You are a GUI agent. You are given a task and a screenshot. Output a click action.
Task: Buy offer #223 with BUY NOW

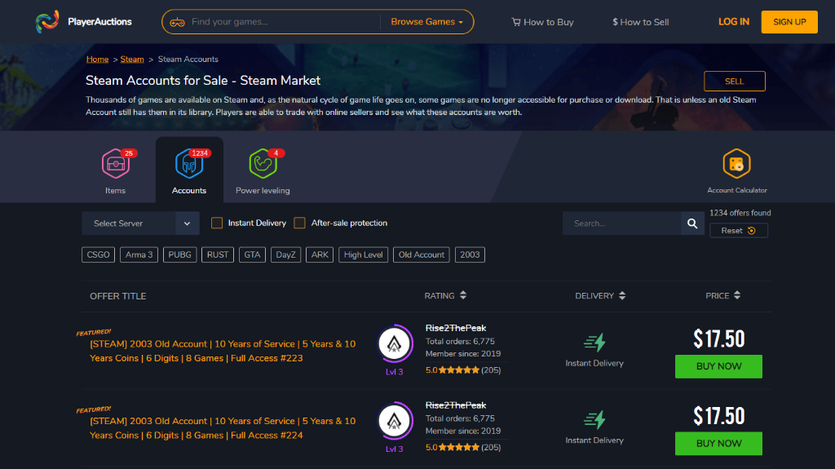tap(718, 367)
